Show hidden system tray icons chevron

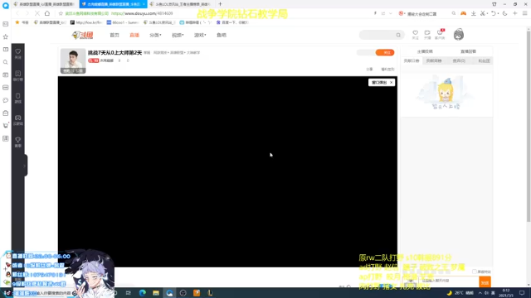coord(480,293)
